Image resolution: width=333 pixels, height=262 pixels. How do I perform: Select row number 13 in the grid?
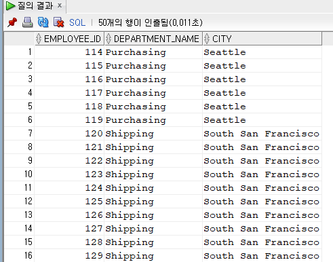19,215
